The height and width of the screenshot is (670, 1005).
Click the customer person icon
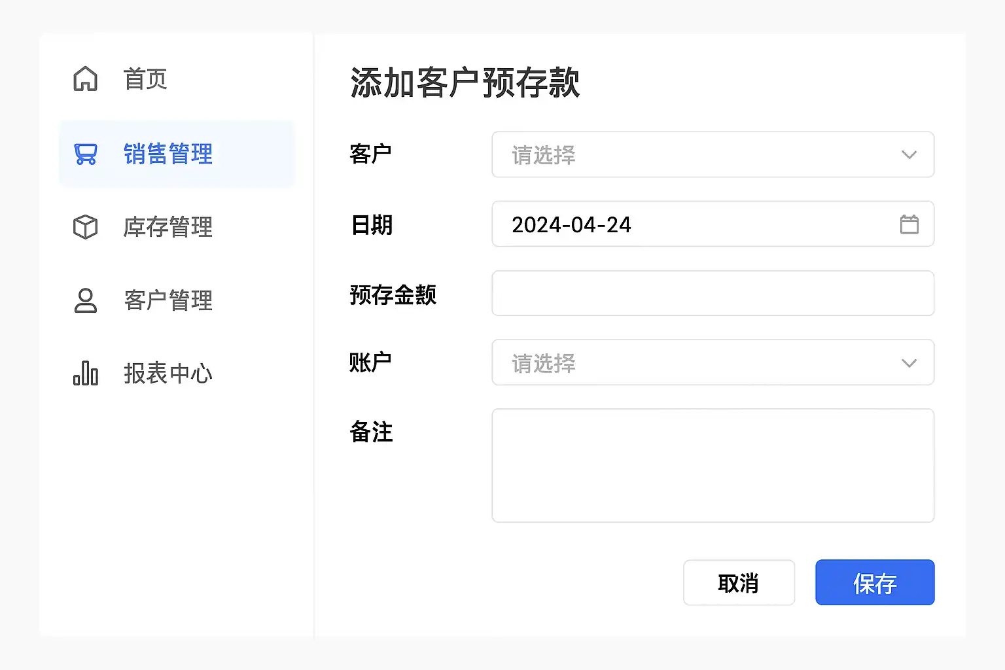[85, 300]
